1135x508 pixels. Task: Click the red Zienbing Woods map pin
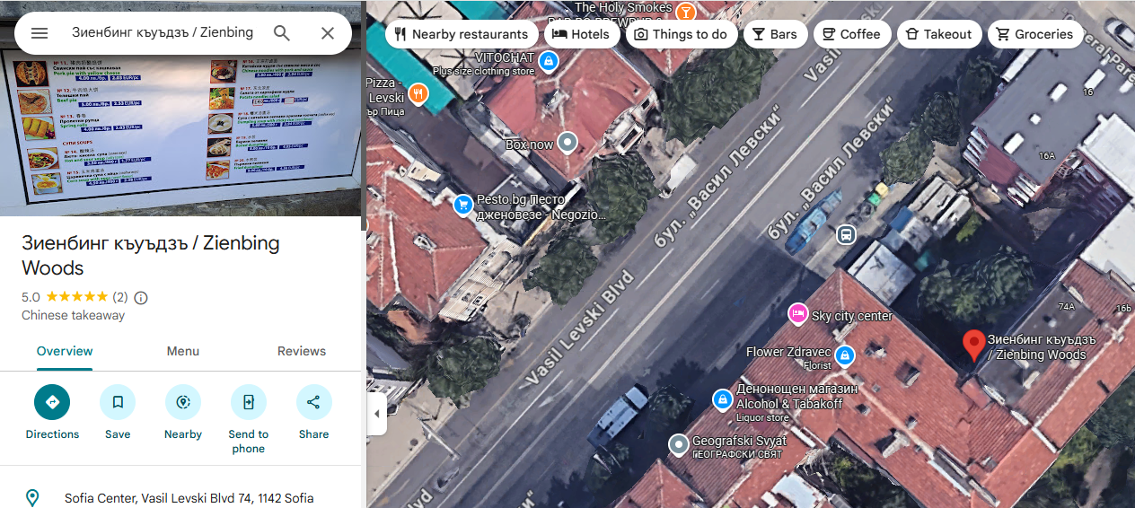tap(973, 346)
